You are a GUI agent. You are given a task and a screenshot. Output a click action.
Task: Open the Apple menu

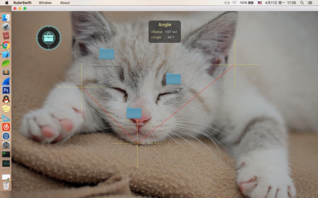click(7, 3)
